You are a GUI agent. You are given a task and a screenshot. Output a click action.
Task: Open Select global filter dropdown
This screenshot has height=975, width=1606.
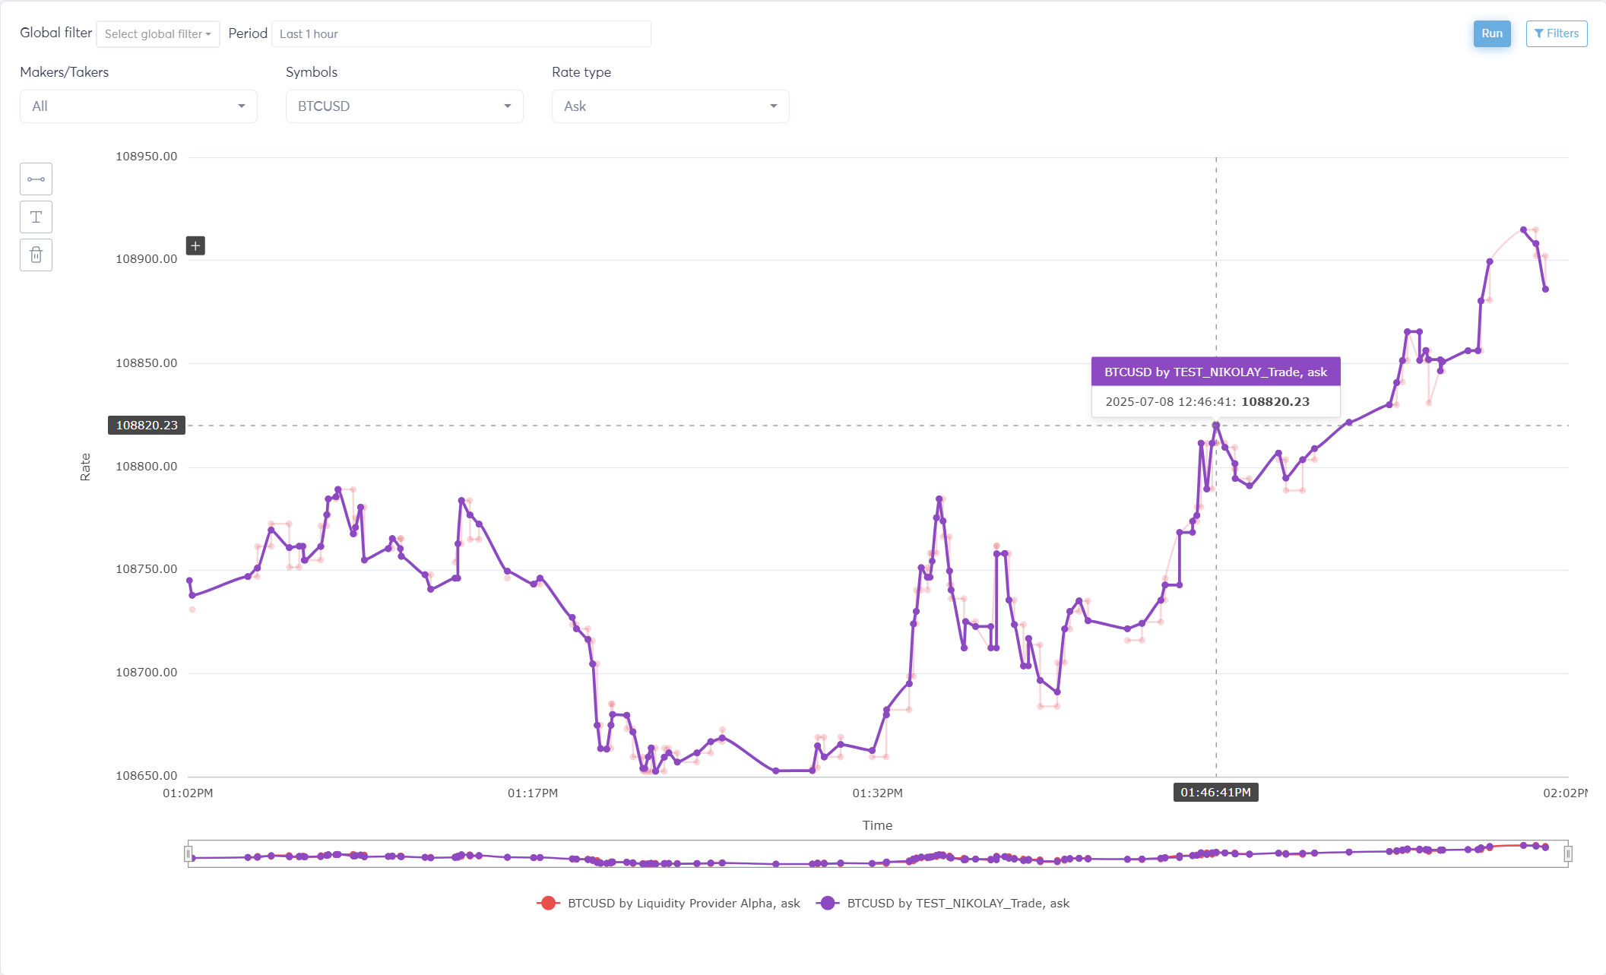tap(157, 34)
